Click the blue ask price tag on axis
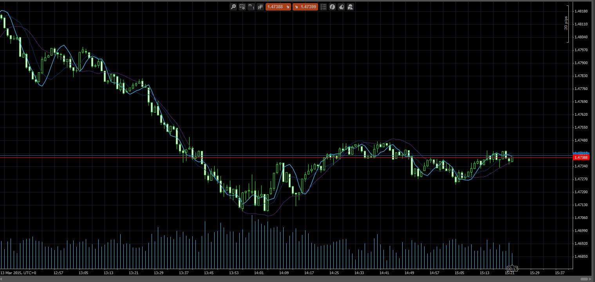Viewport: 595px width, 282px height. point(581,153)
